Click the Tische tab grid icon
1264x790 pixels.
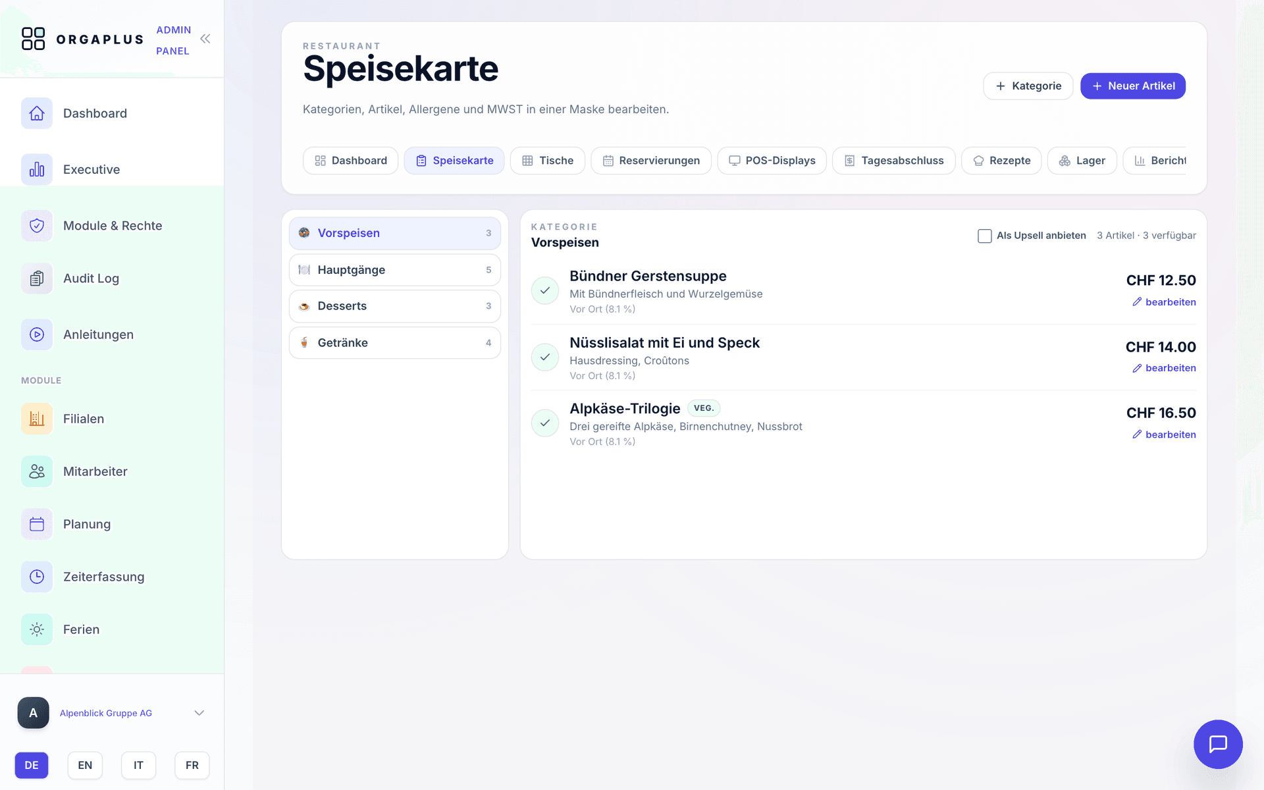coord(527,161)
